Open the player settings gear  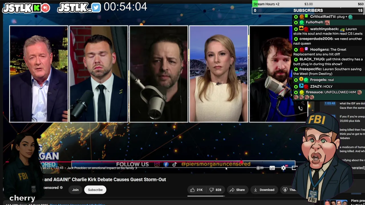click(283, 168)
